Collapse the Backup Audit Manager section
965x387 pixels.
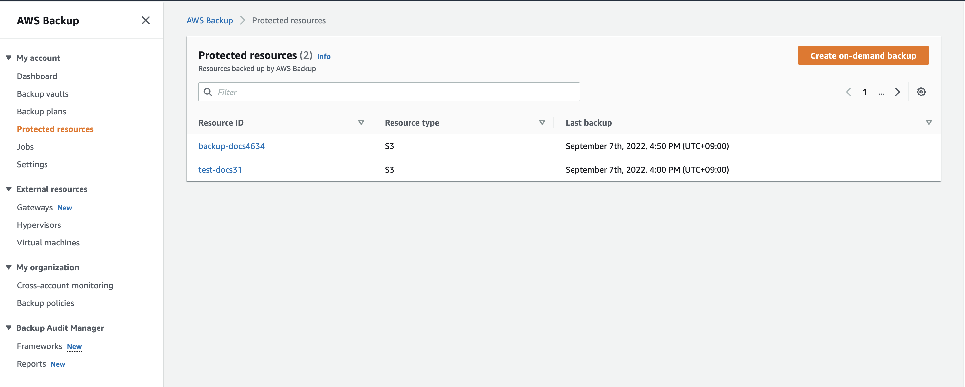[x=9, y=328]
